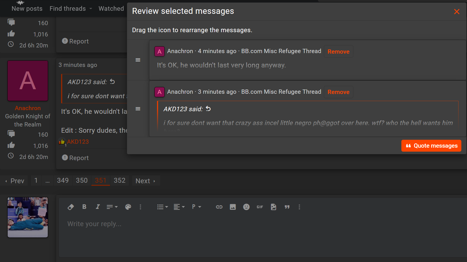Screen dimensions: 467x262
Task: Toggle Italic formatting in reply editor
Action: 98,207
